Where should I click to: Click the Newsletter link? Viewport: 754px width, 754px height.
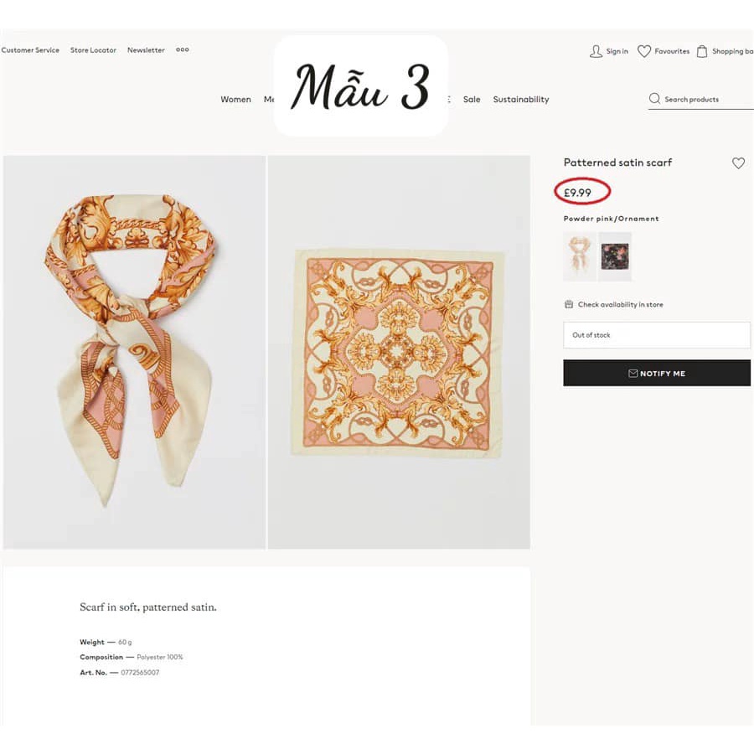coord(146,50)
